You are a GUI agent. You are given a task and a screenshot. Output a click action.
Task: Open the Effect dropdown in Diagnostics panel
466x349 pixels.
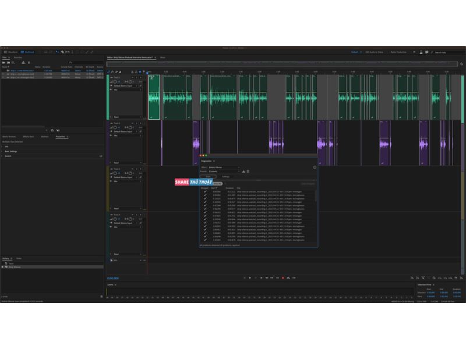click(224, 167)
